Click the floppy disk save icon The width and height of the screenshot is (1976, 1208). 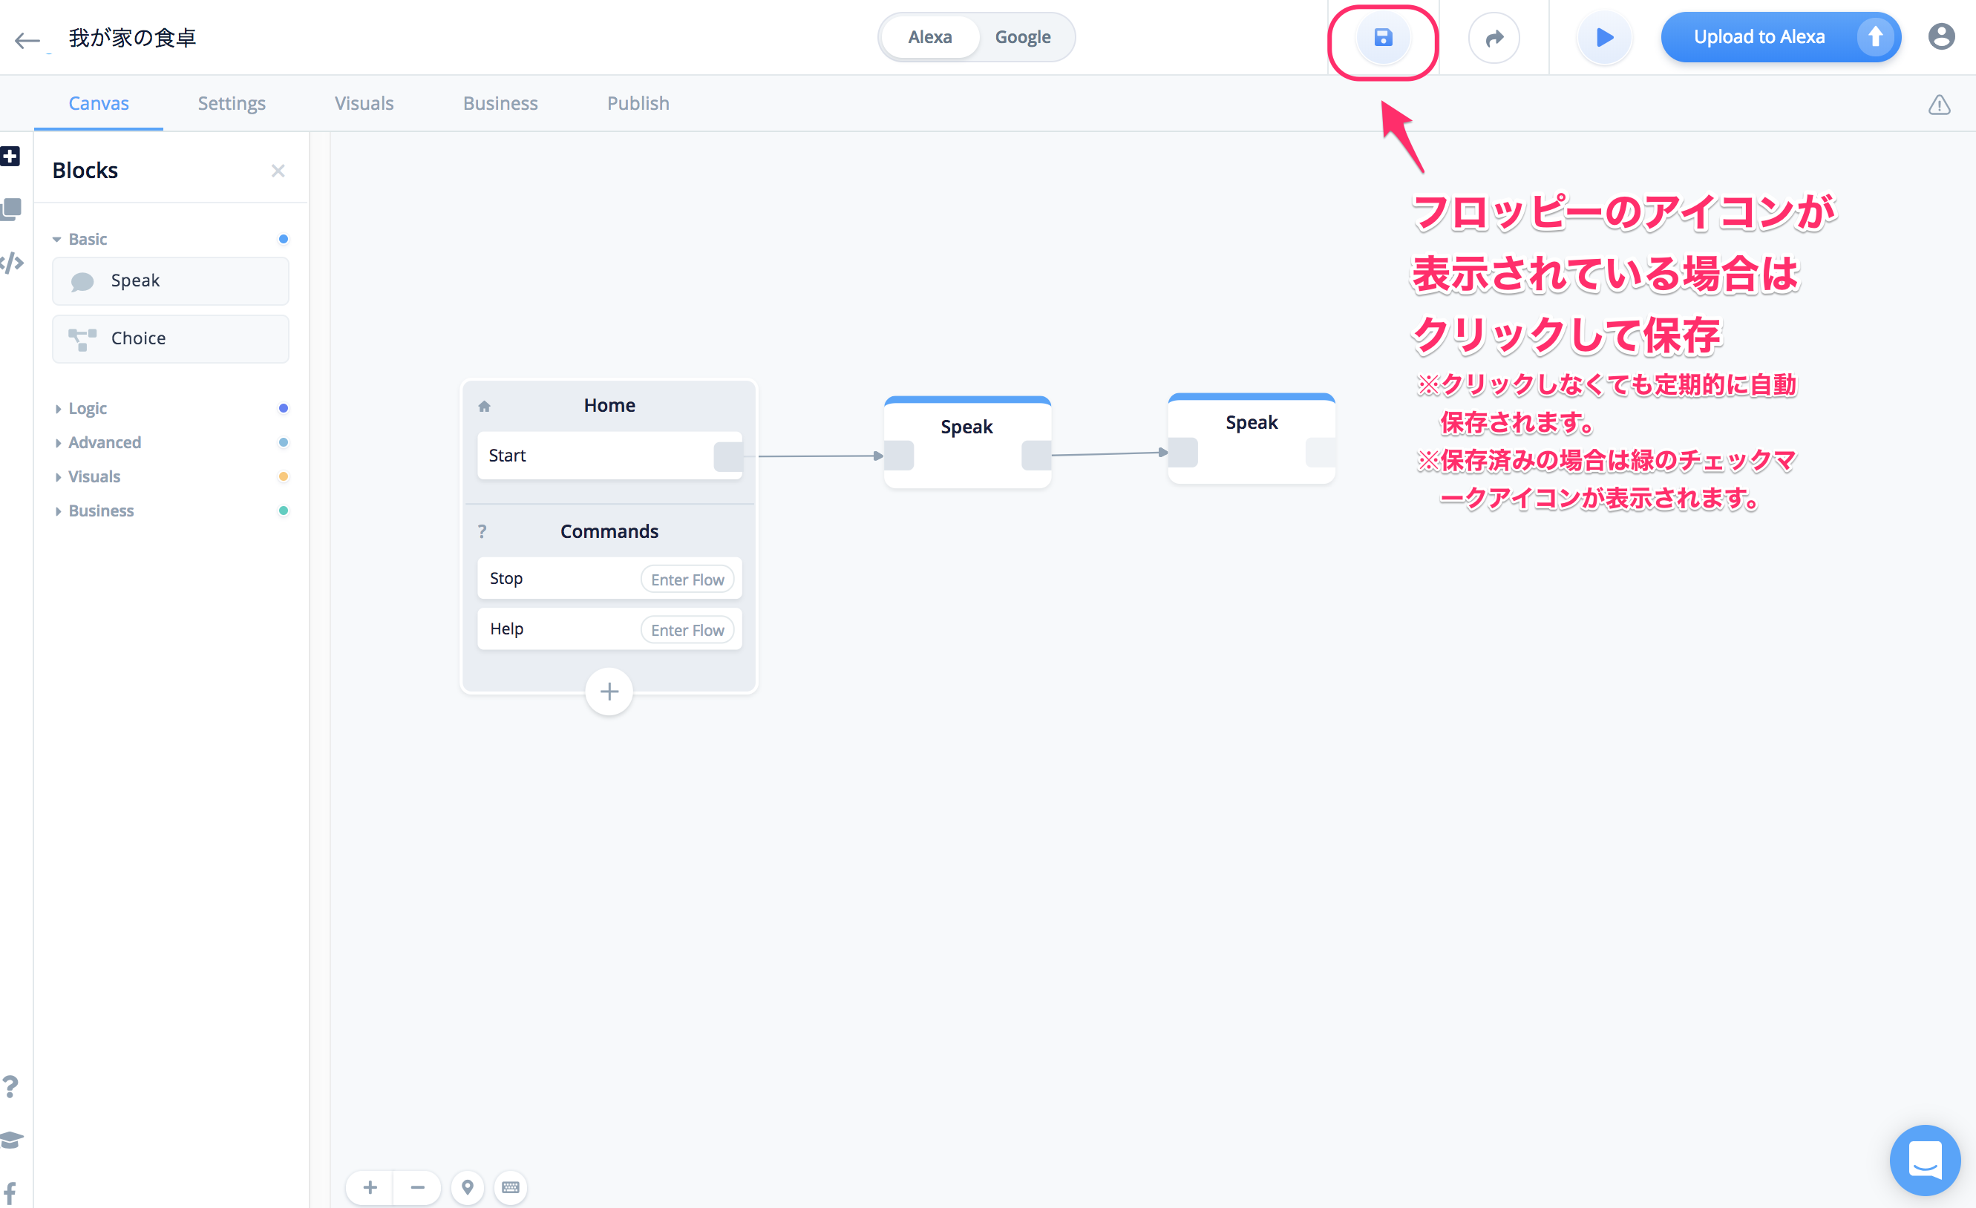1383,38
